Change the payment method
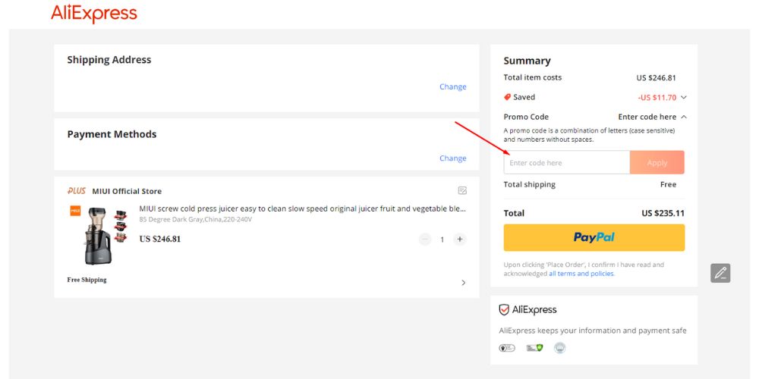Screen dimensions: 759x379 pos(453,158)
